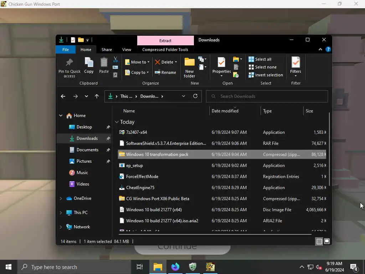Open Compressed Folder Tools tab
Image resolution: width=365 pixels, height=274 pixels.
pyautogui.click(x=165, y=50)
